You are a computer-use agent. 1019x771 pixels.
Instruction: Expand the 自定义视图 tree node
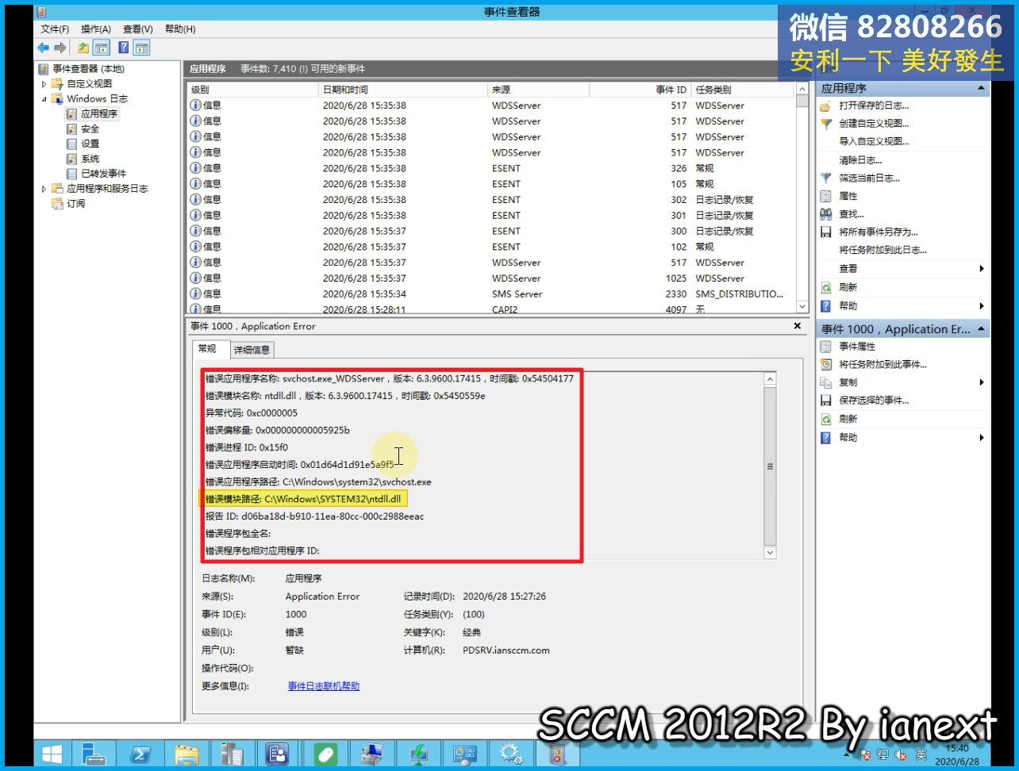click(44, 84)
